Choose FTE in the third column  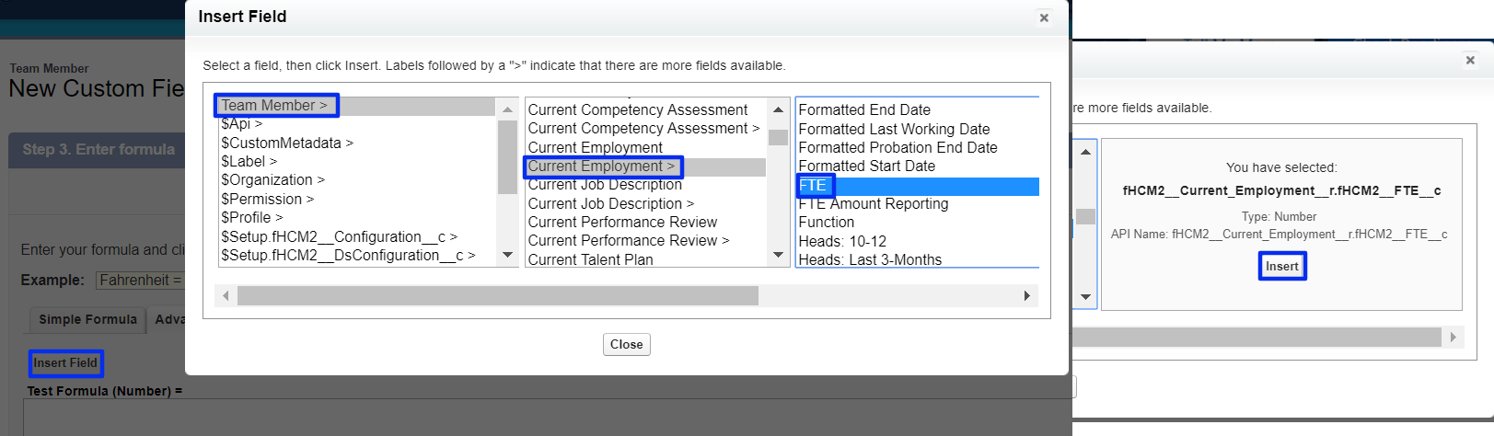814,186
